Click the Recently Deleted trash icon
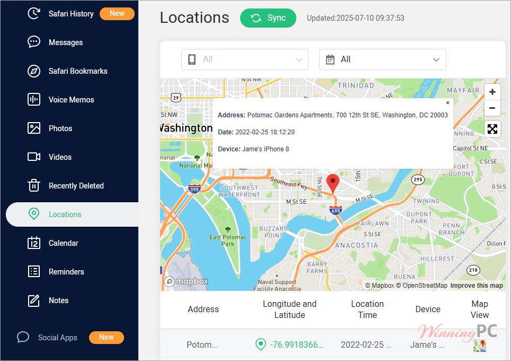511x361 pixels. pyautogui.click(x=34, y=185)
